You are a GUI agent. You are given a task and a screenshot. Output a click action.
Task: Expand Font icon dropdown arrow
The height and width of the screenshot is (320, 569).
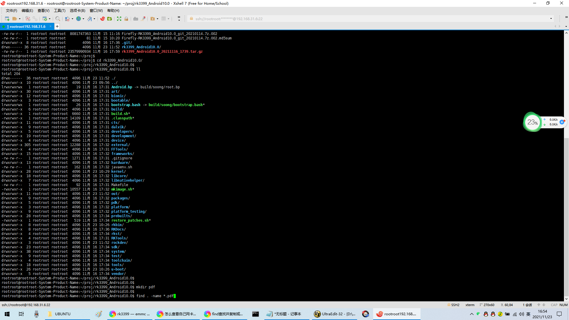coord(95,19)
